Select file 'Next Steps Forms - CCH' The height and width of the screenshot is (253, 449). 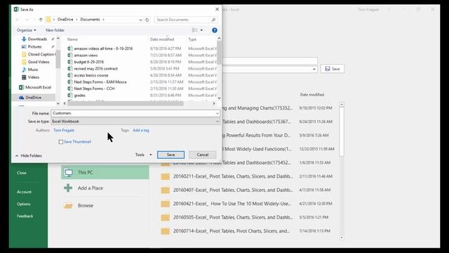click(94, 89)
